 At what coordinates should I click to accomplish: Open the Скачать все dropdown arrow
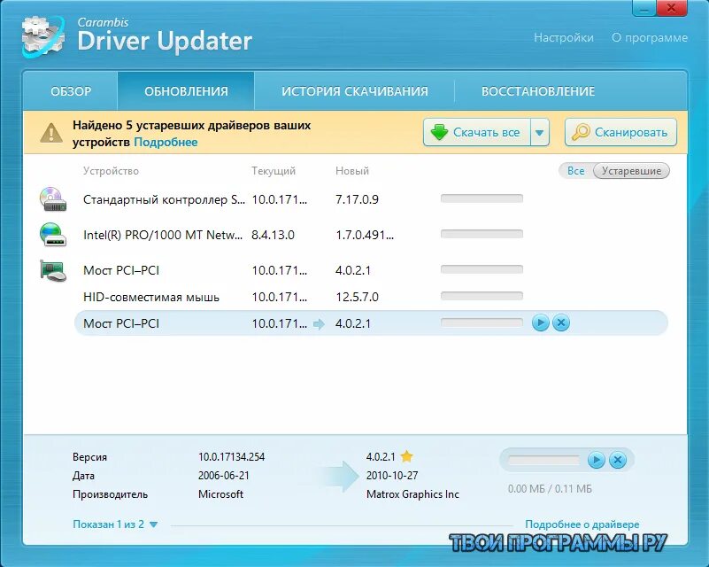(x=539, y=133)
